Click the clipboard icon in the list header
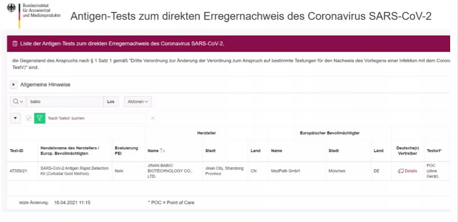The width and height of the screenshot is (458, 222). 15,44
